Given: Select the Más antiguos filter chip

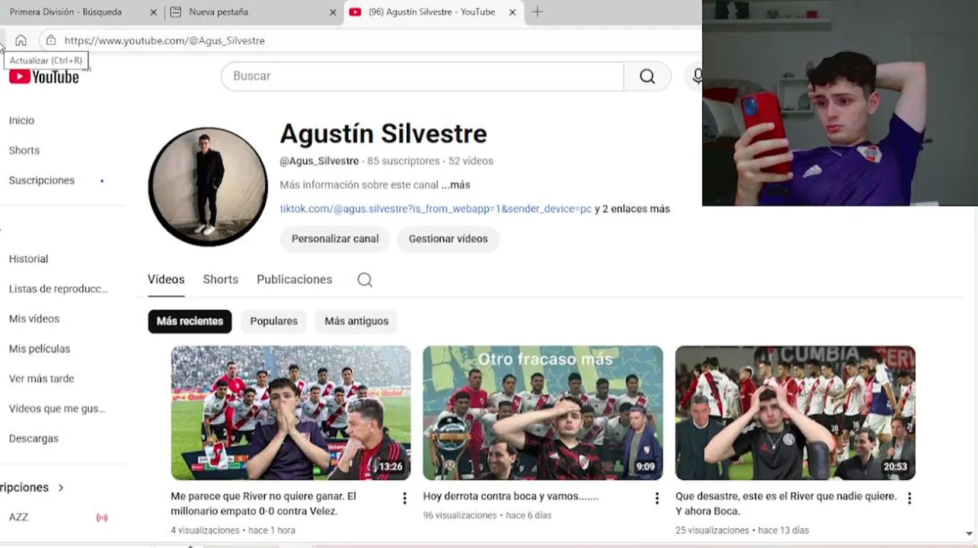Looking at the screenshot, I should pos(356,321).
